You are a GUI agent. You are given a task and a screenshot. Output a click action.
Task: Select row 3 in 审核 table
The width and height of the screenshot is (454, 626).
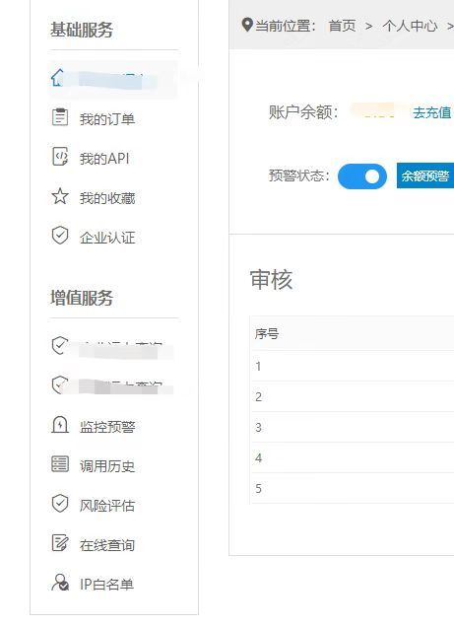click(353, 427)
